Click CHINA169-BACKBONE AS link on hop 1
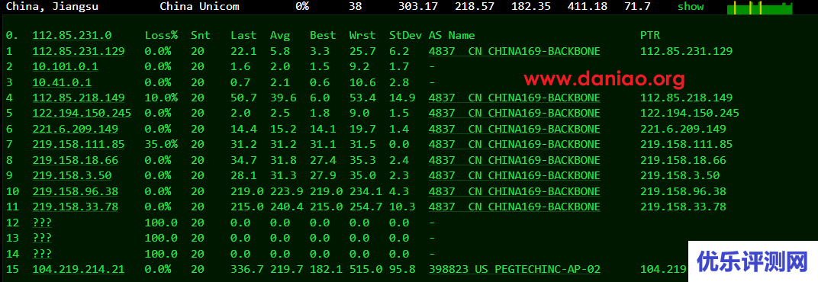Viewport: 818px width, 282px height. point(514,51)
